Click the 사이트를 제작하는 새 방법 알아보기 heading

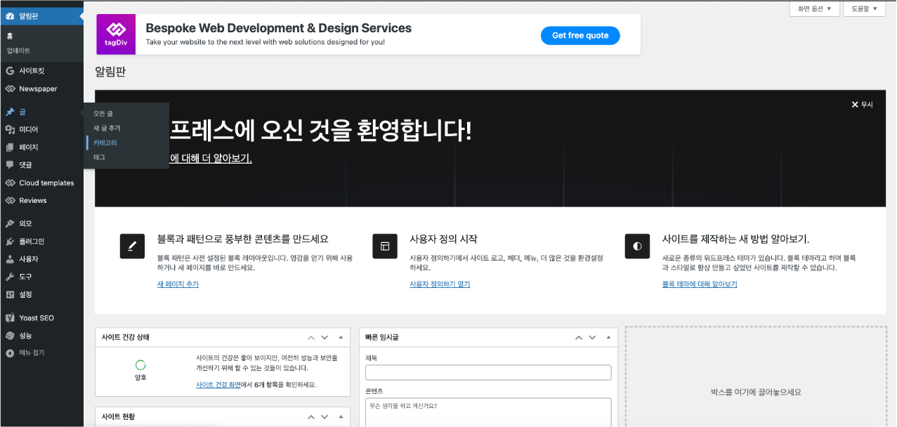point(735,239)
